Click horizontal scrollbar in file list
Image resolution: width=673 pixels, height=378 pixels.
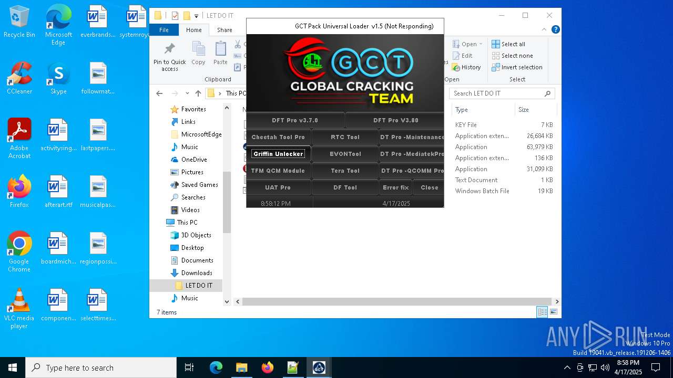coord(397,301)
